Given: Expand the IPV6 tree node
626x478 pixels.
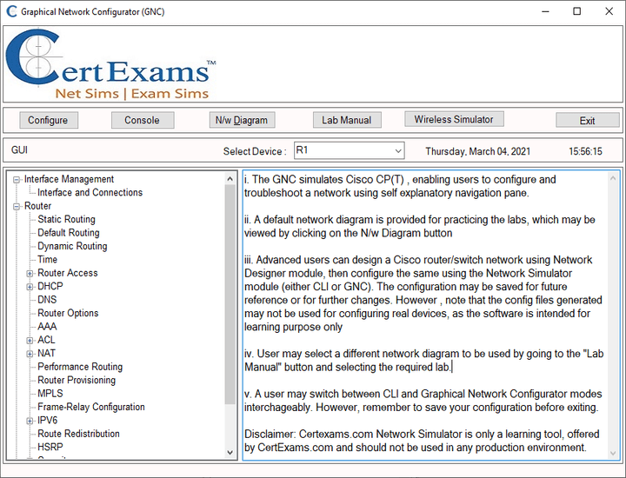Looking at the screenshot, I should [30, 421].
